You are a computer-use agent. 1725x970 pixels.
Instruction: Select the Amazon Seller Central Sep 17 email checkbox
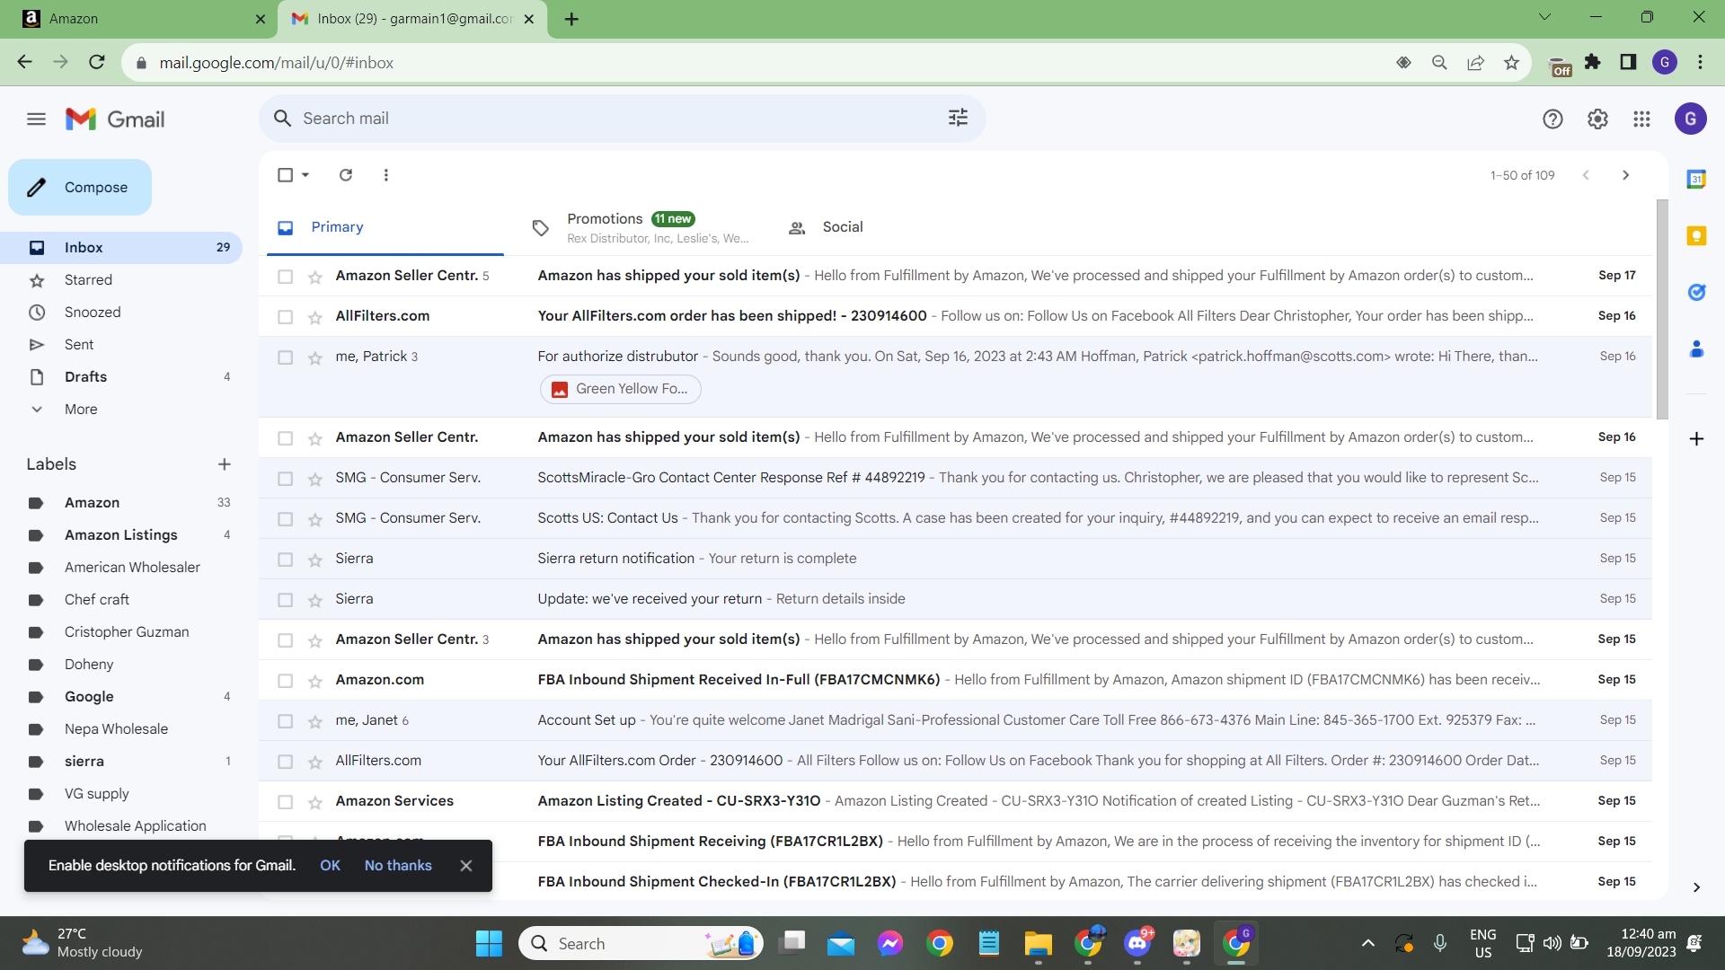tap(285, 277)
